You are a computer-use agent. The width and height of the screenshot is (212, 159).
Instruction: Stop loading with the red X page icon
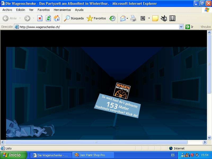tap(40, 18)
